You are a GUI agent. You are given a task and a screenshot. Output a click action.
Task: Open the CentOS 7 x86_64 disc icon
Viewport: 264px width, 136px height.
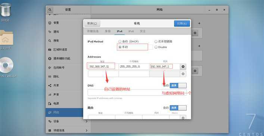pos(7,67)
